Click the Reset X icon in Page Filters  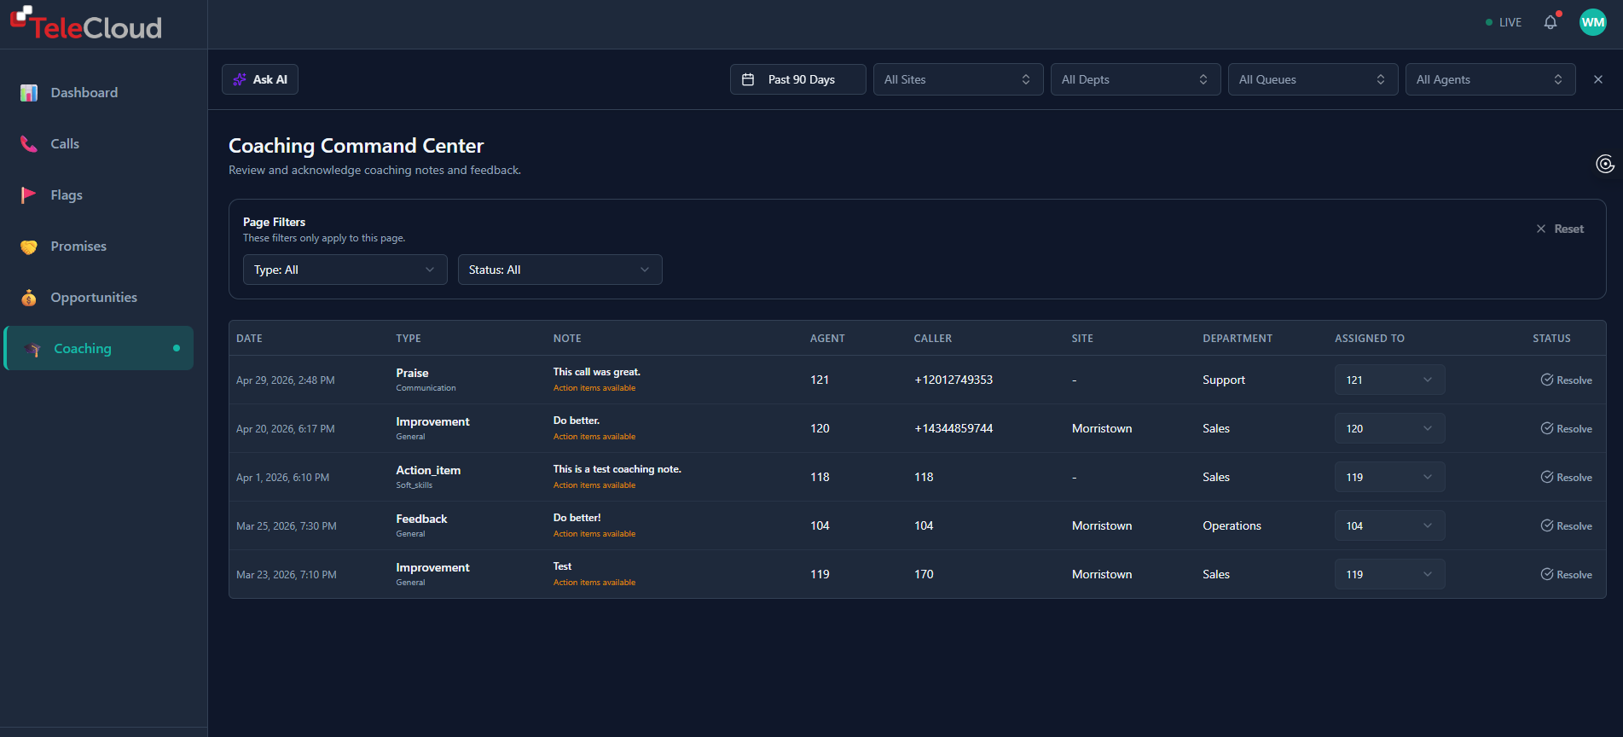click(x=1541, y=229)
